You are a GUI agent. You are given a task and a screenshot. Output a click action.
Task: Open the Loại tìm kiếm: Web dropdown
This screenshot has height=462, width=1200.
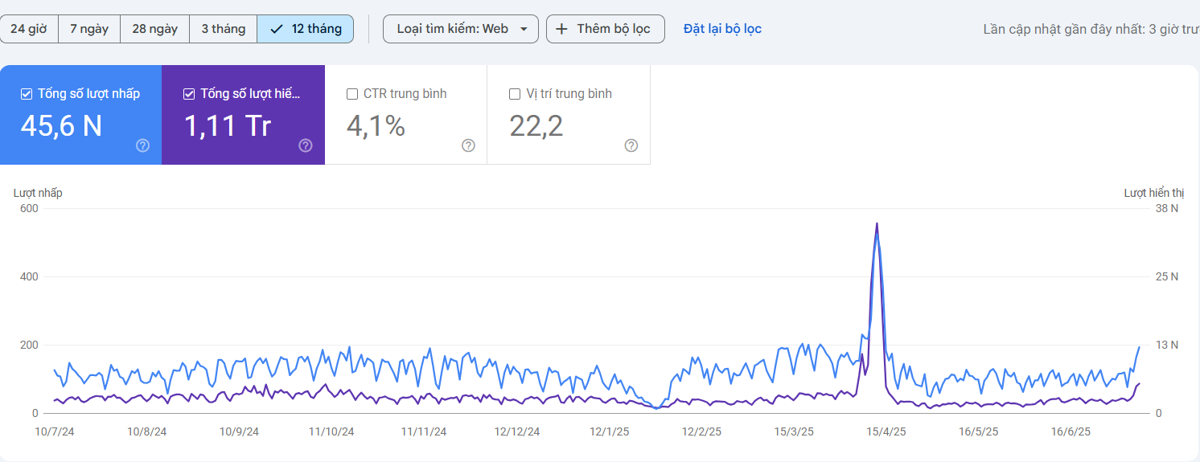click(x=461, y=29)
